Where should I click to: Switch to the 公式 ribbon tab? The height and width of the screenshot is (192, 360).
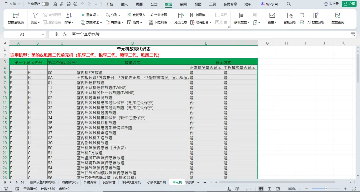154,4
